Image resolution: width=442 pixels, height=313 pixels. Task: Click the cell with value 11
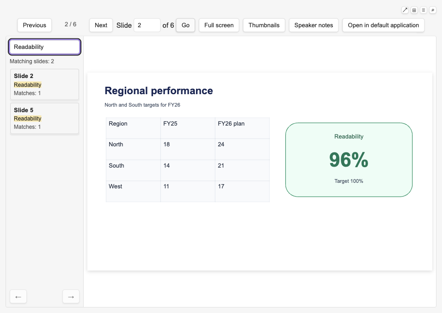pyautogui.click(x=188, y=192)
